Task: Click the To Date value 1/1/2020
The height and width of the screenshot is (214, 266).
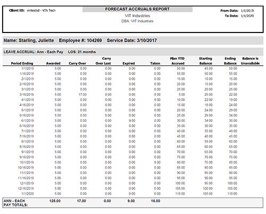Action: pos(247,16)
